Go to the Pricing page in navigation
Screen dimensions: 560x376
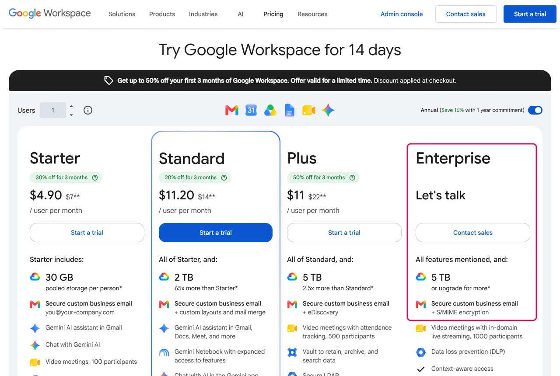[x=273, y=14]
